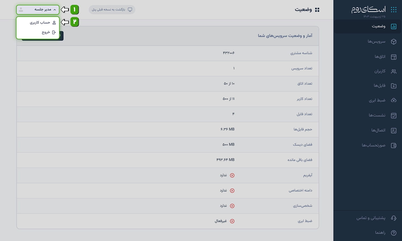Select the سرویس‌ها cube icon

coord(393,42)
